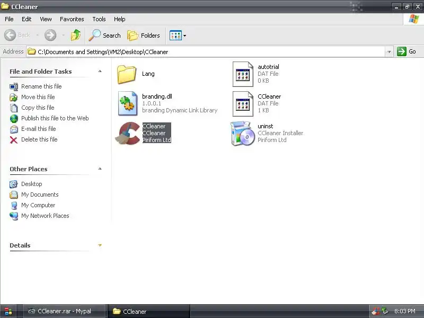Expand the Address bar dropdown

point(389,51)
